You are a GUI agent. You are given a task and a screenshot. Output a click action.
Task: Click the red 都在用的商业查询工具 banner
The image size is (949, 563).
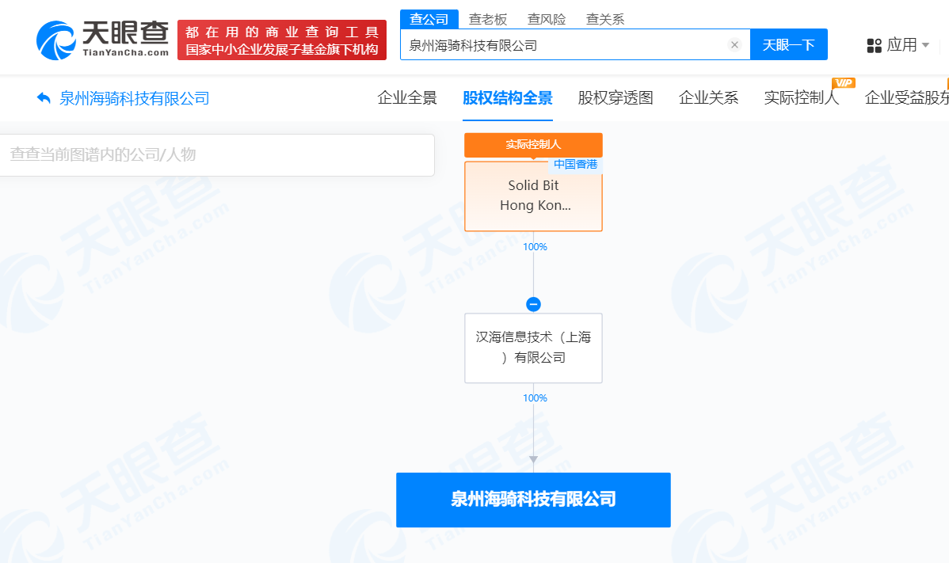tap(282, 40)
